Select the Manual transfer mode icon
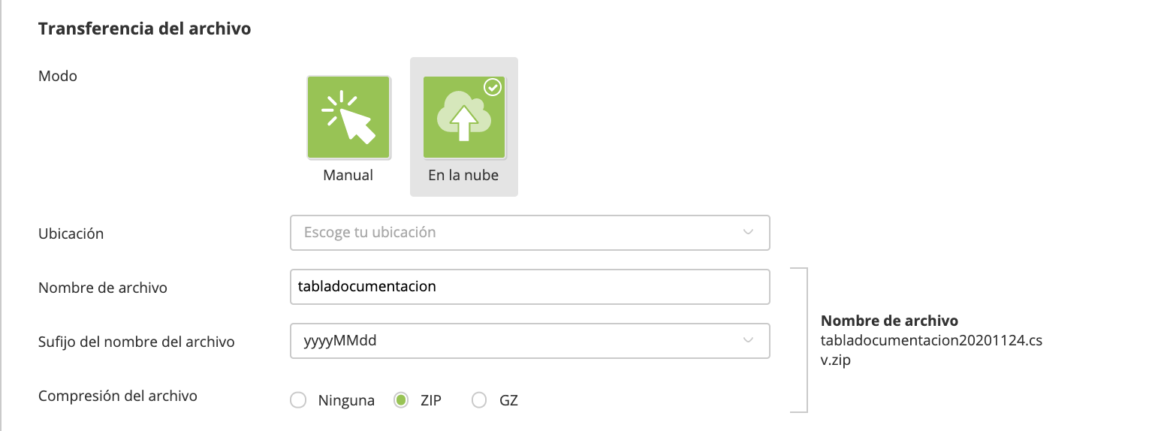The width and height of the screenshot is (1161, 431). (348, 117)
